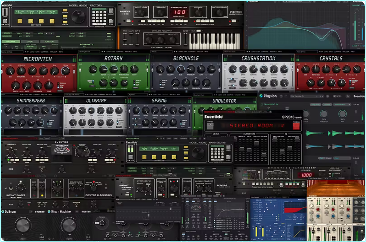
Task: Click the MicroPitch Feedback knob
Action: coord(38,86)
